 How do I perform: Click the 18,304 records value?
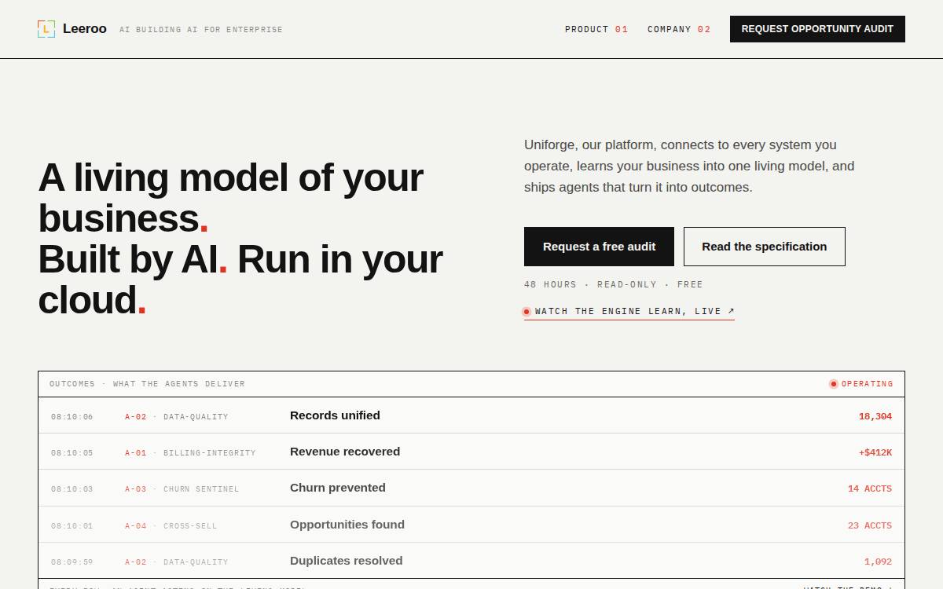pyautogui.click(x=875, y=416)
